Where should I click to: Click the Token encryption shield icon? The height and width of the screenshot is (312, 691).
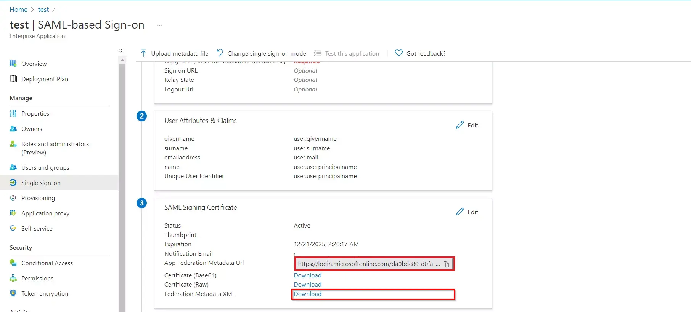pos(13,293)
